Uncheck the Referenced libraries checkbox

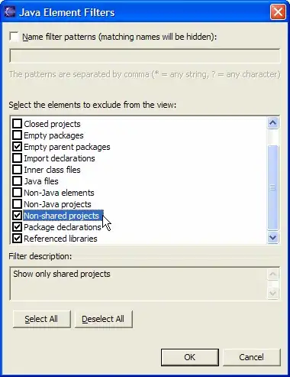(17, 239)
